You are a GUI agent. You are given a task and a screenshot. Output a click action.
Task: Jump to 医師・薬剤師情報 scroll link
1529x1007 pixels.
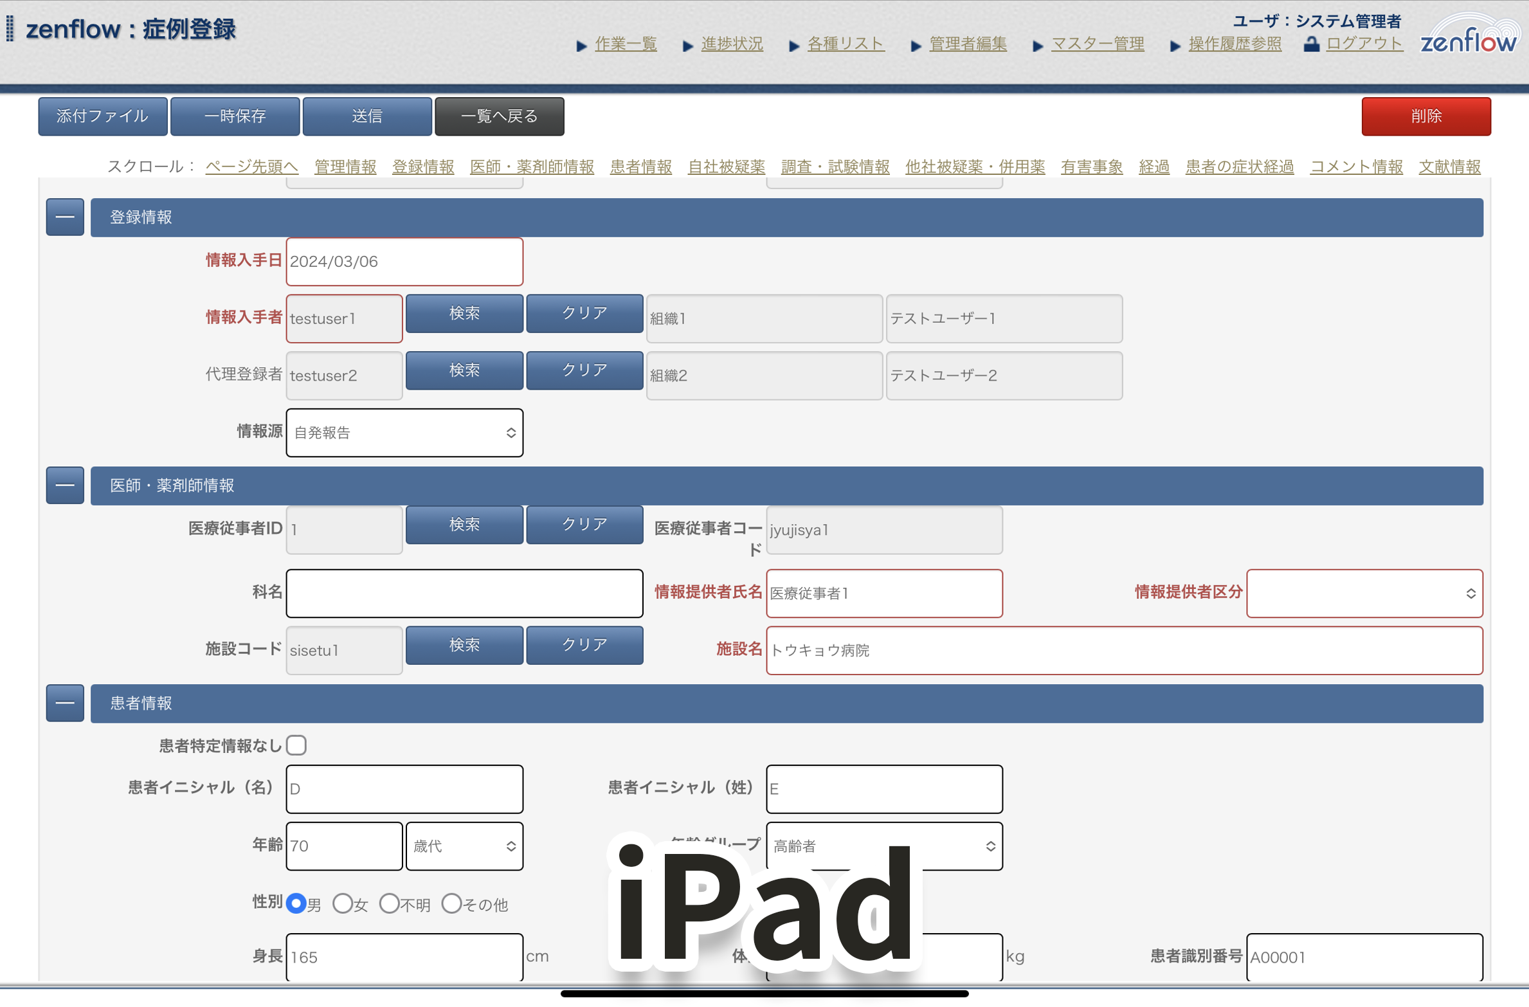(x=532, y=167)
